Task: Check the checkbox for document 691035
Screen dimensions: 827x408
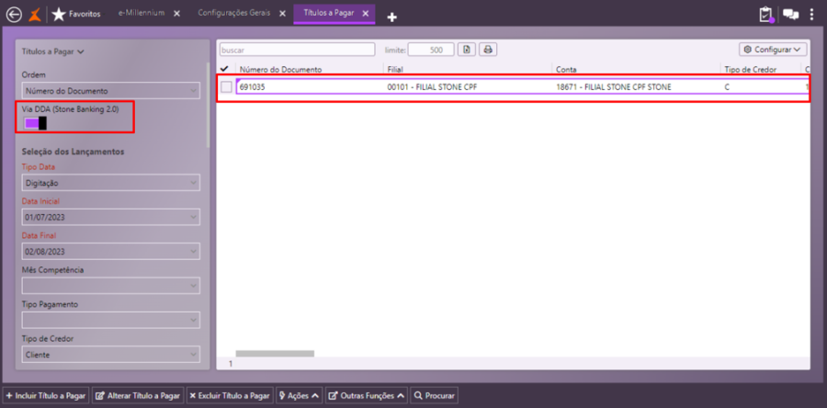Action: coord(226,87)
